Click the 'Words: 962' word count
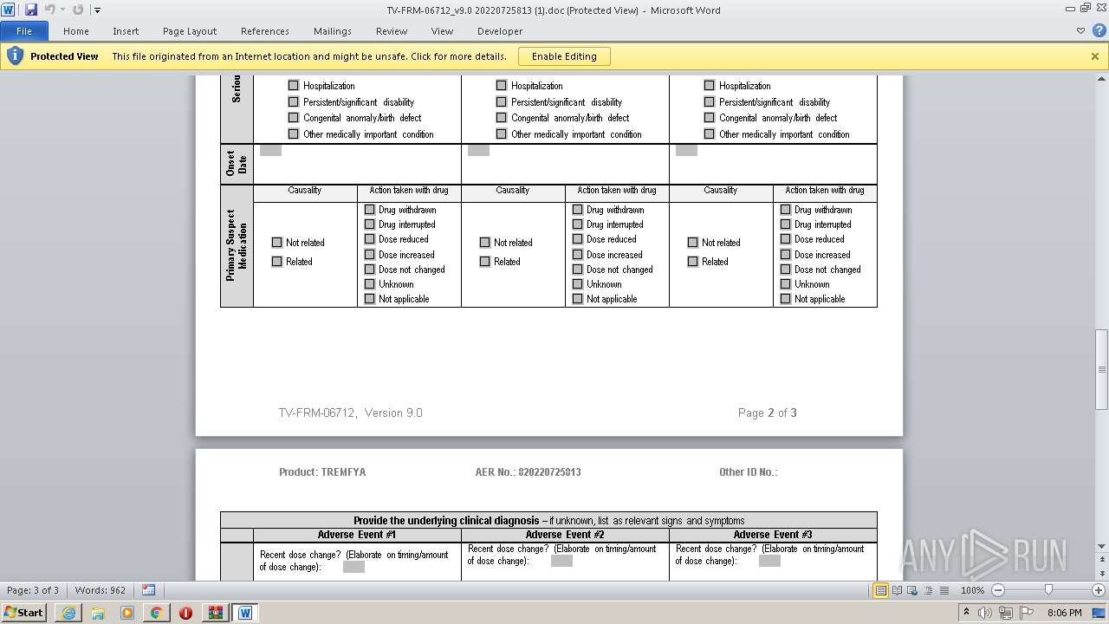Screen dimensions: 1109x624 (100, 590)
